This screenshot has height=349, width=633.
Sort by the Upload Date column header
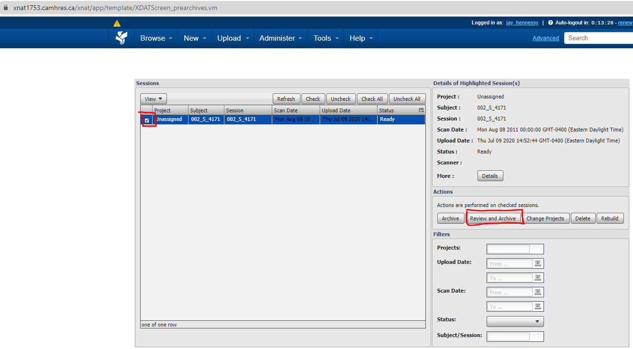click(349, 110)
